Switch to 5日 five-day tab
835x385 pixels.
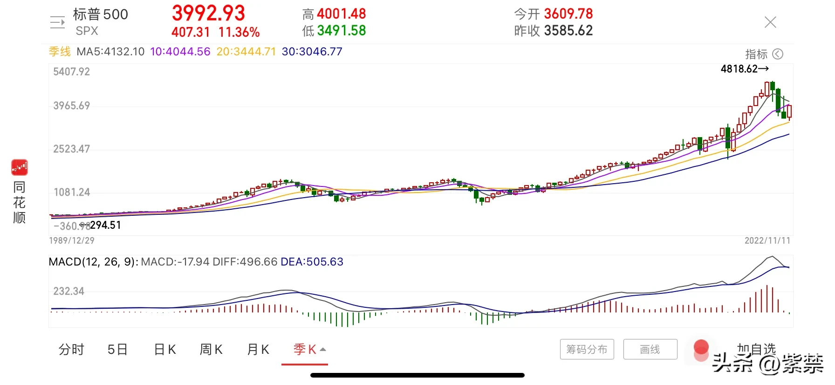click(x=117, y=349)
